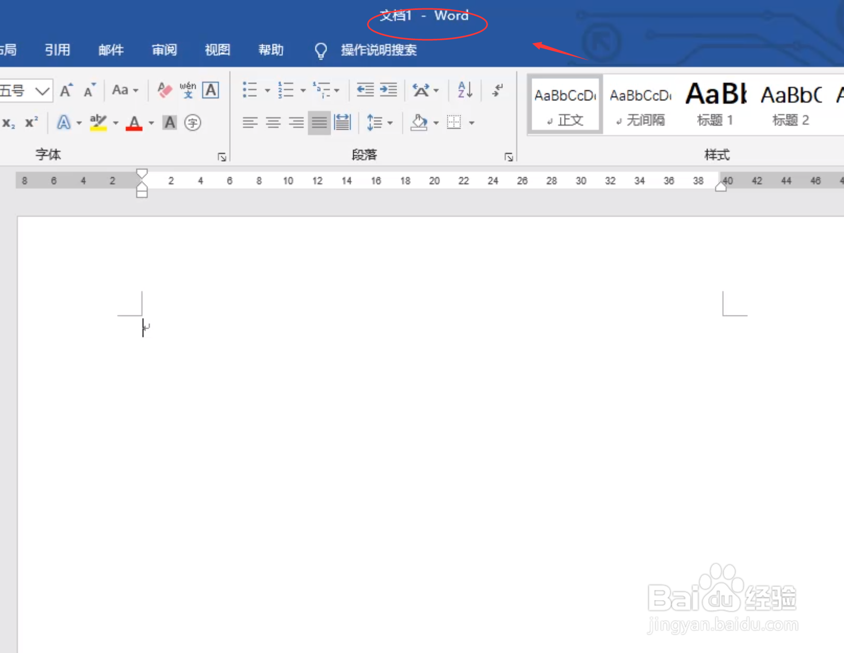Expand text effects dropdown arrow
844x653 pixels.
79,123
